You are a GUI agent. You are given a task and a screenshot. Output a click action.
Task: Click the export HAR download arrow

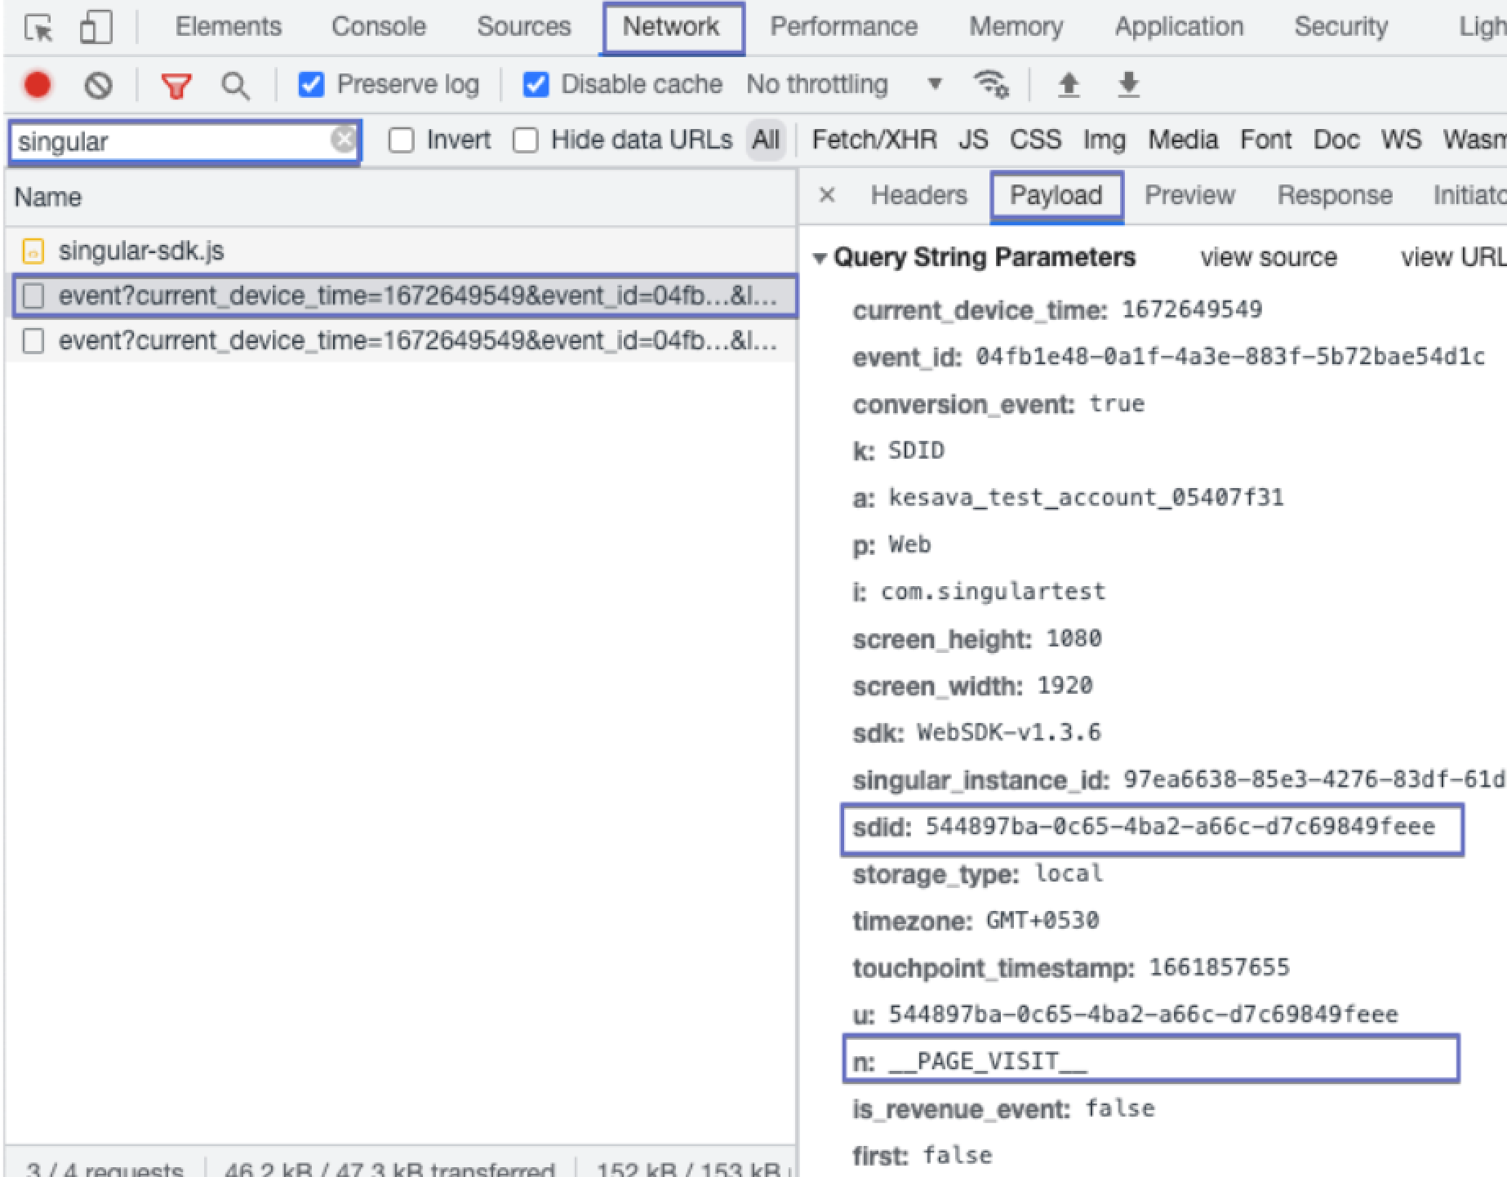click(x=1128, y=84)
